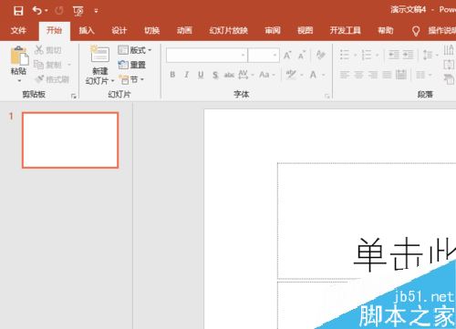The image size is (456, 329).
Task: Click the 重置 (Reset) slide button
Action: [132, 65]
